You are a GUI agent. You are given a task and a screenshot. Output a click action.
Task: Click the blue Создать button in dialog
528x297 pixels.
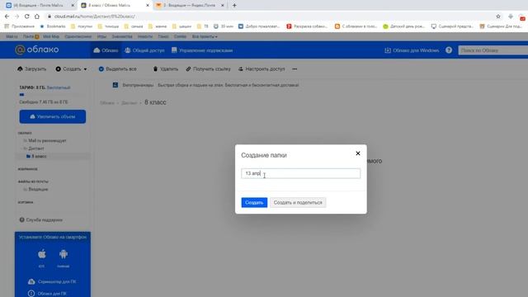tap(254, 202)
